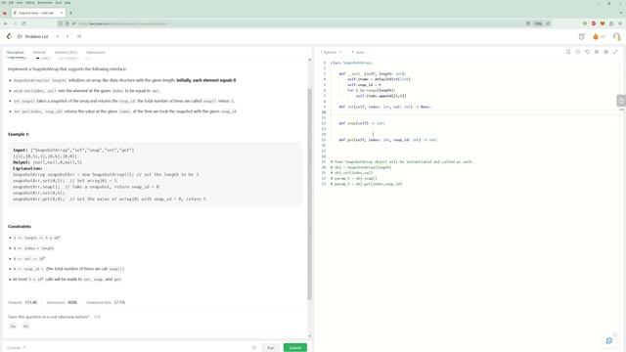Click the browser address bar URL
626x352 pixels.
[122, 23]
